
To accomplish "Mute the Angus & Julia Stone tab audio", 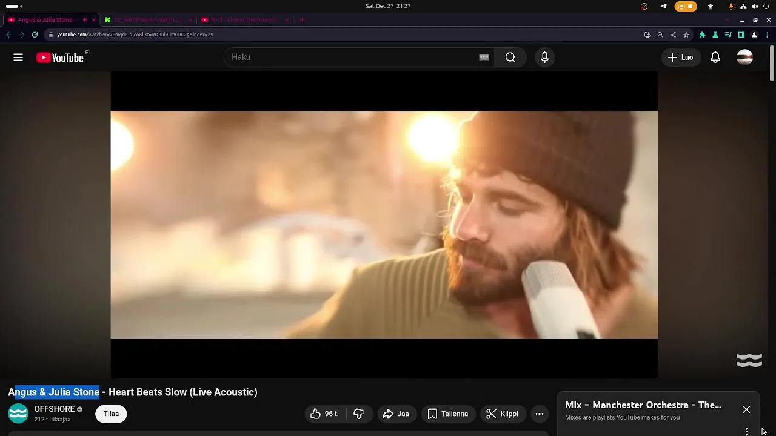I will click(x=84, y=20).
